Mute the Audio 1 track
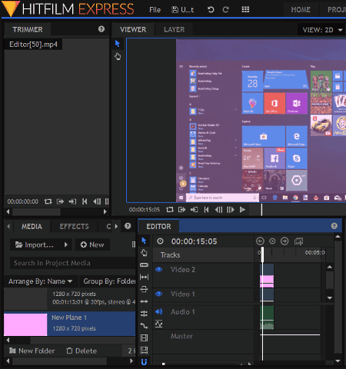Screen dimensions: 346x369 (159, 311)
